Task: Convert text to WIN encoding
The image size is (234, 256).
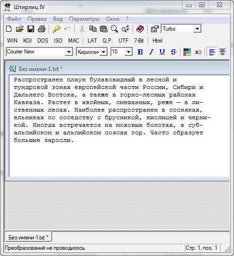Action: tap(12, 41)
